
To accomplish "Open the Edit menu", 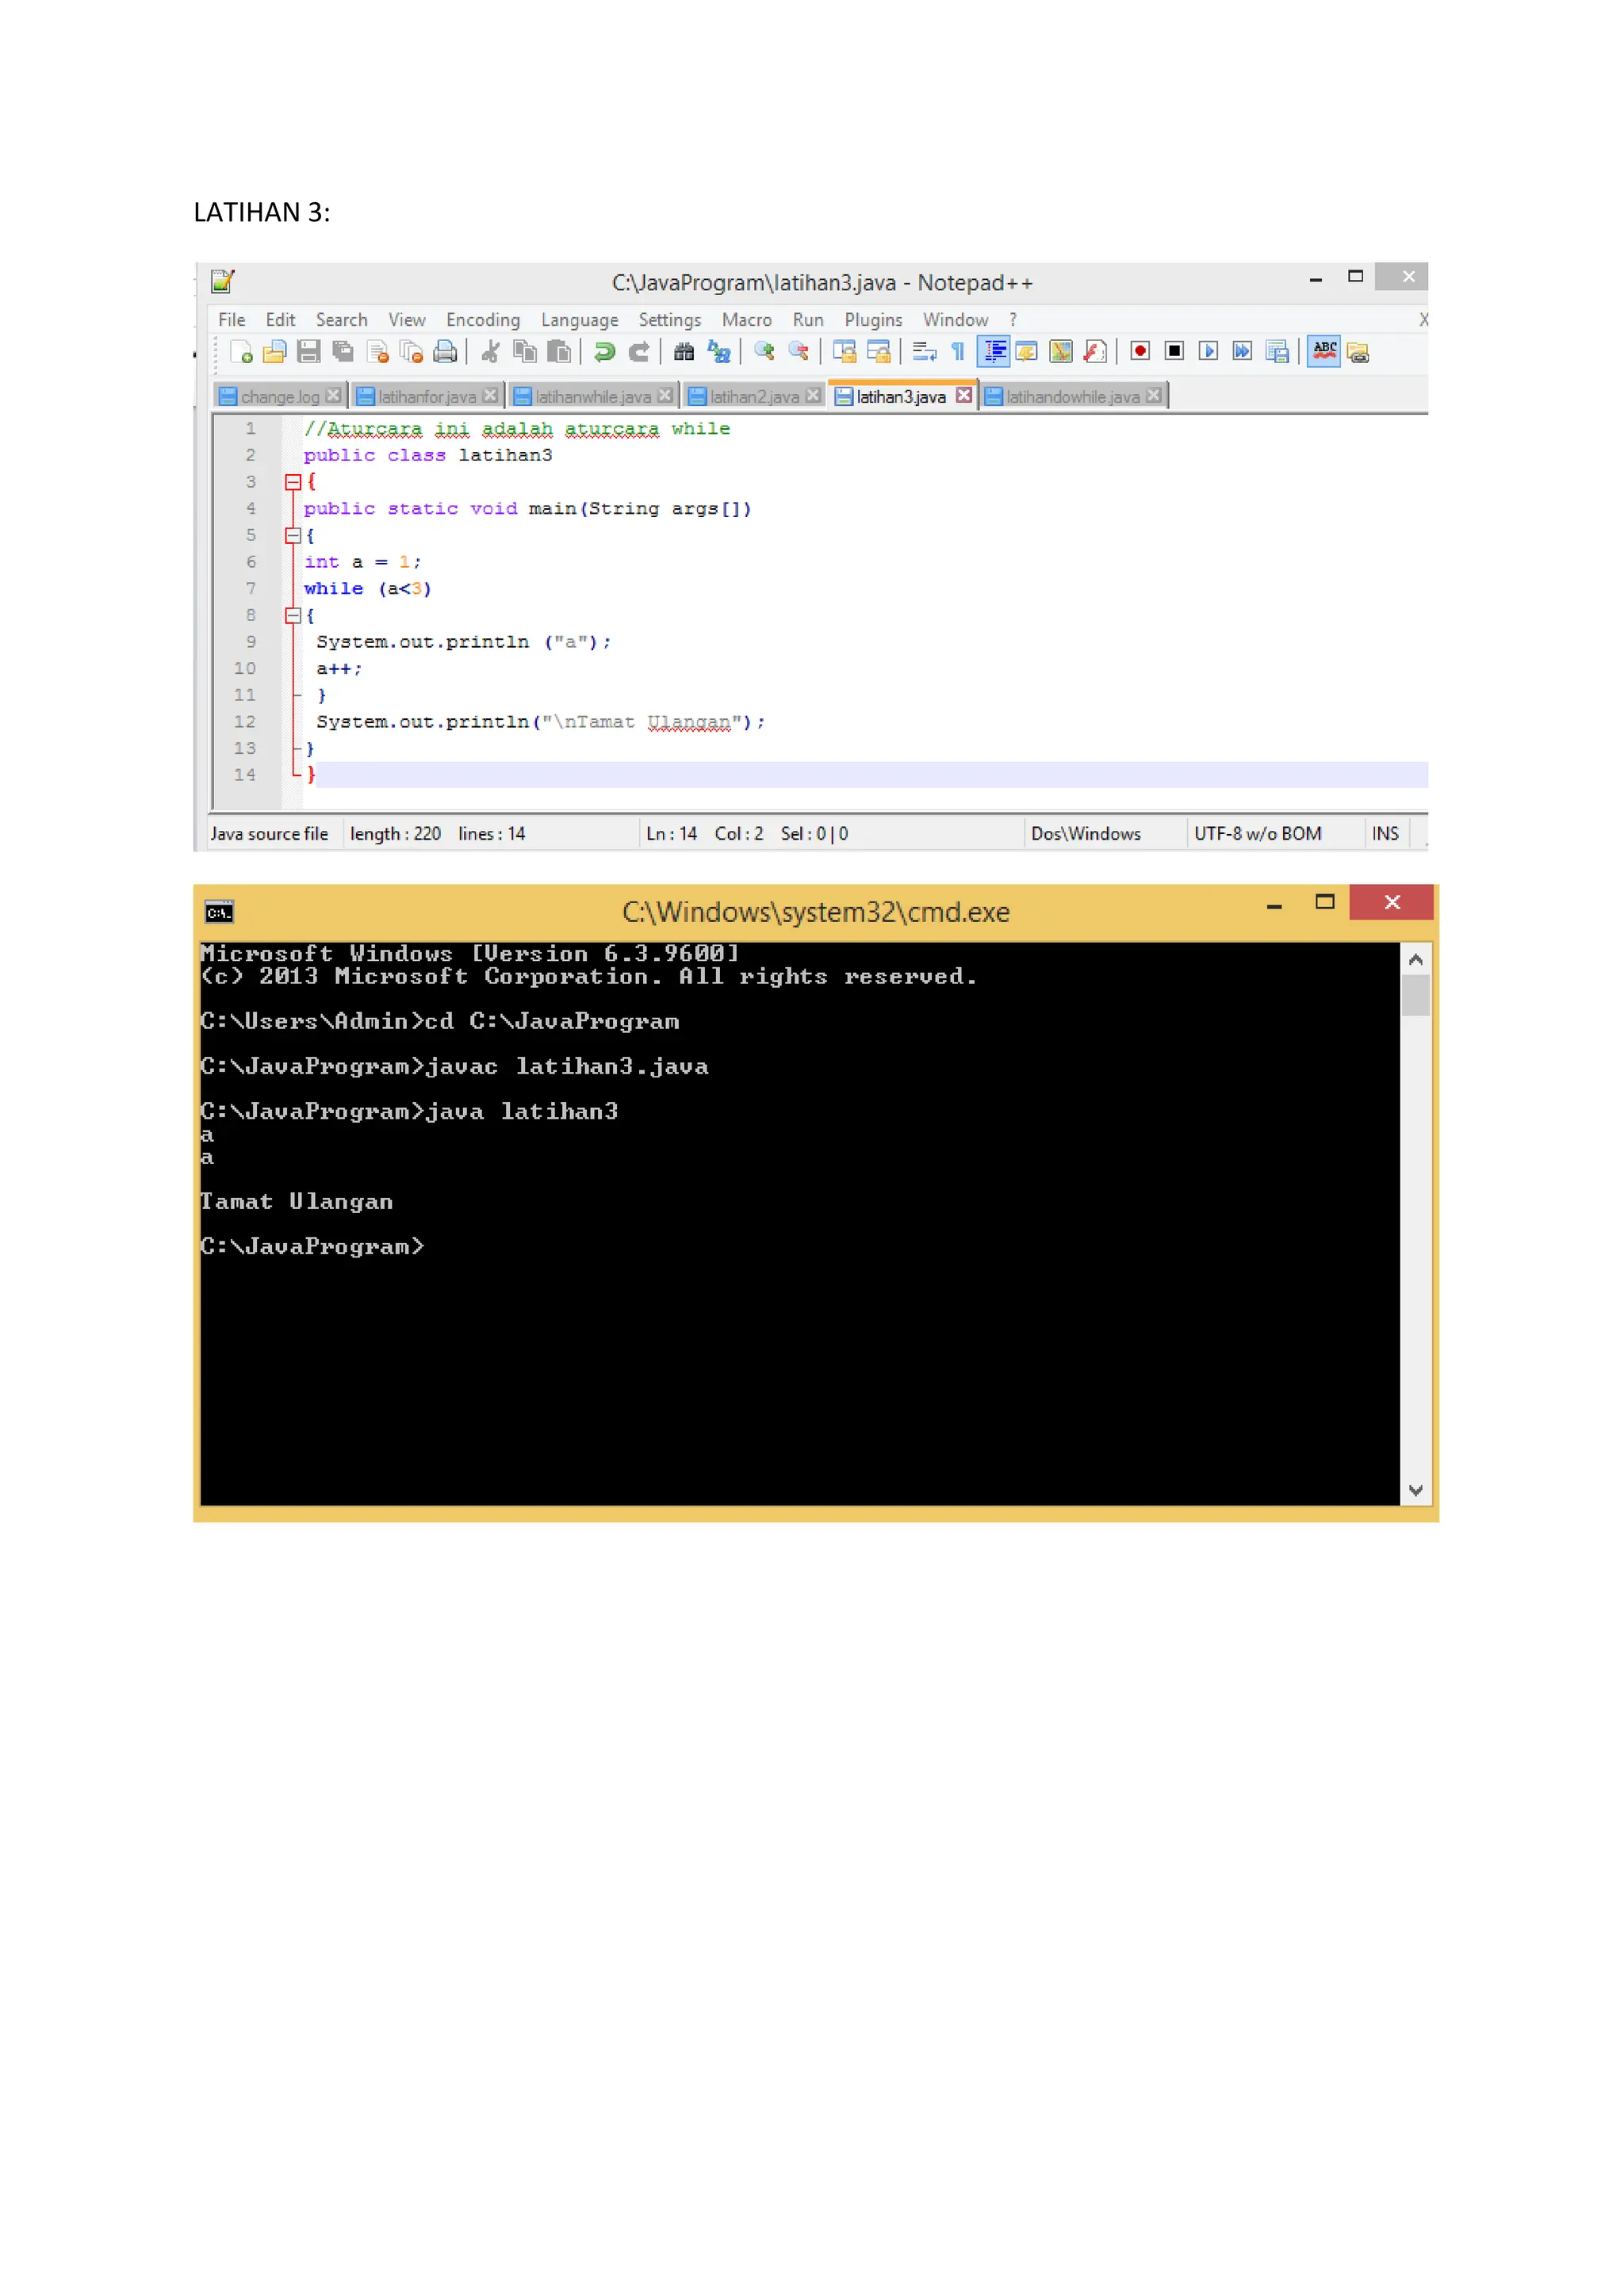I will (x=280, y=320).
